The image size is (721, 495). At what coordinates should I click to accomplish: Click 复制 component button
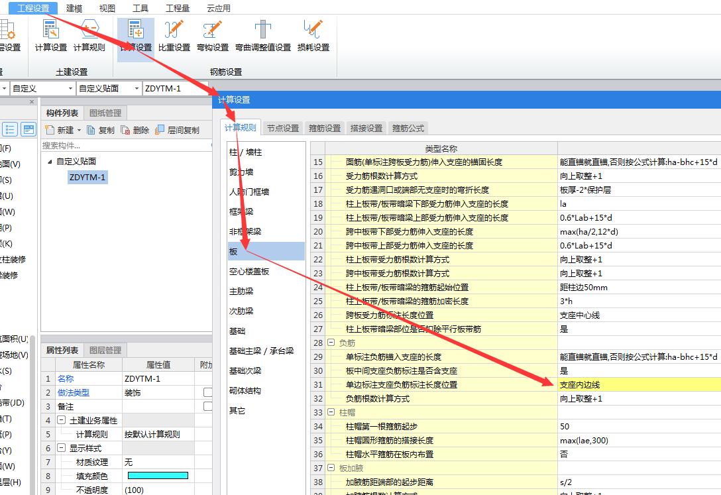(x=101, y=130)
